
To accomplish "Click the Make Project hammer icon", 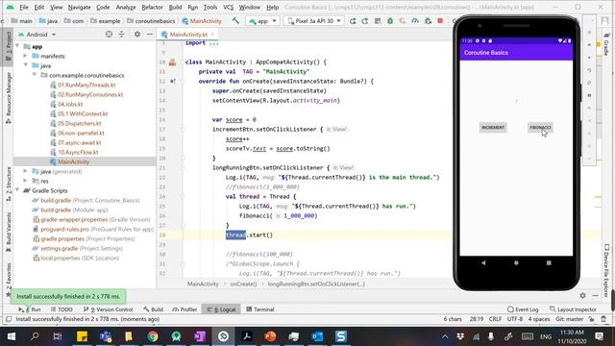I will point(235,21).
